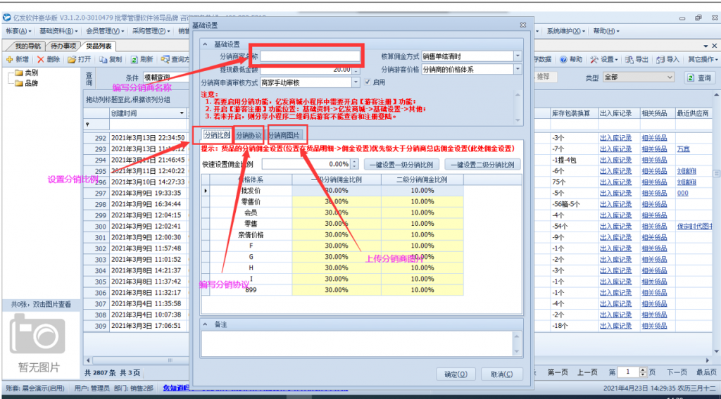Image resolution: width=721 pixels, height=399 pixels.
Task: Click the filter-row icon under 创建时间 header
Action: (x=87, y=125)
